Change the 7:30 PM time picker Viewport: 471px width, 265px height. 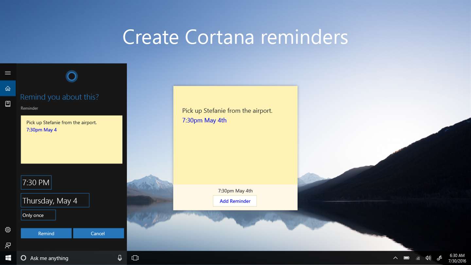coord(36,182)
